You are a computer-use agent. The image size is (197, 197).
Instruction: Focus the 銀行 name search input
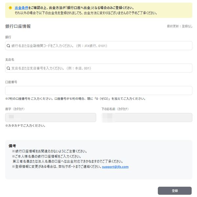[98, 46]
